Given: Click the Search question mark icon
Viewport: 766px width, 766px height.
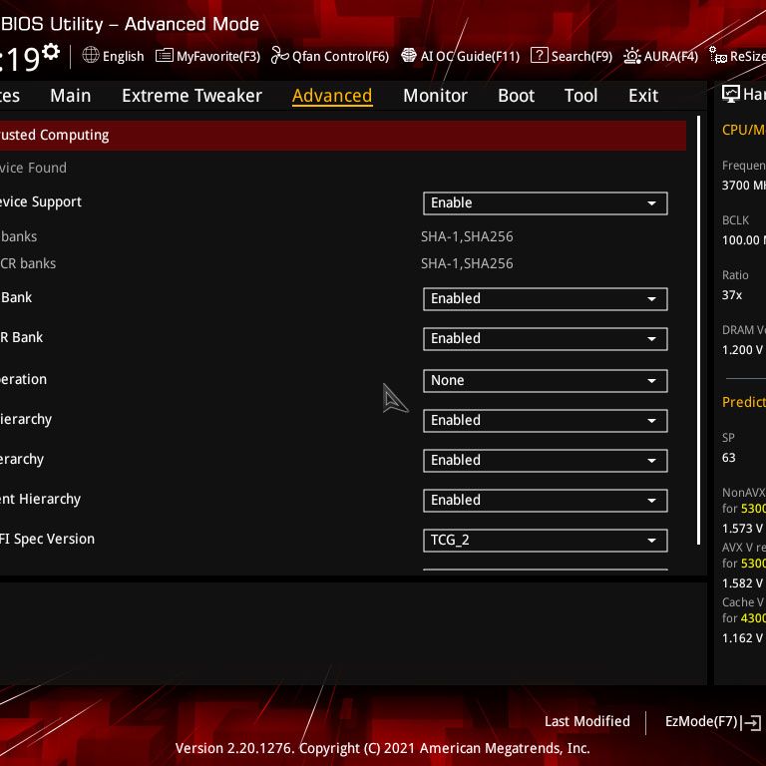Looking at the screenshot, I should coord(539,55).
